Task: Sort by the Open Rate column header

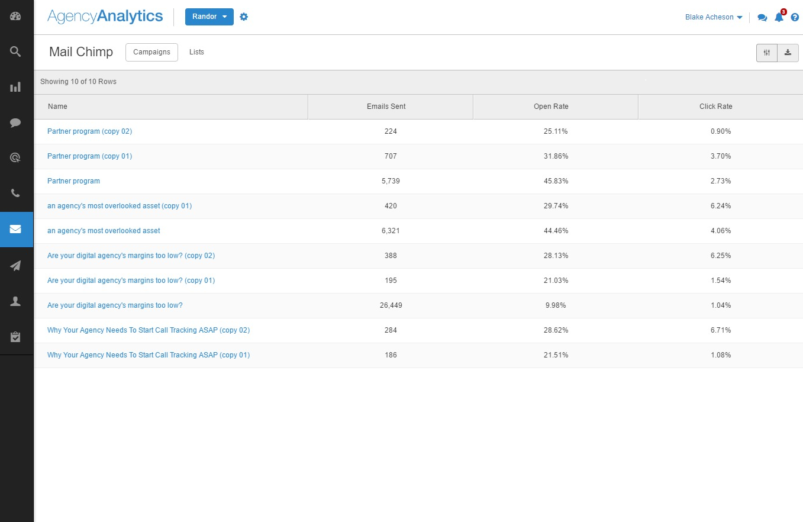Action: 551,107
